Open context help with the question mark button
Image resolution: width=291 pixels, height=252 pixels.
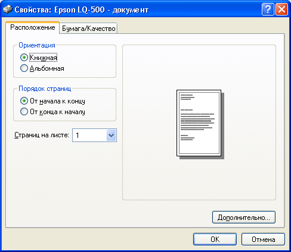pyautogui.click(x=268, y=9)
